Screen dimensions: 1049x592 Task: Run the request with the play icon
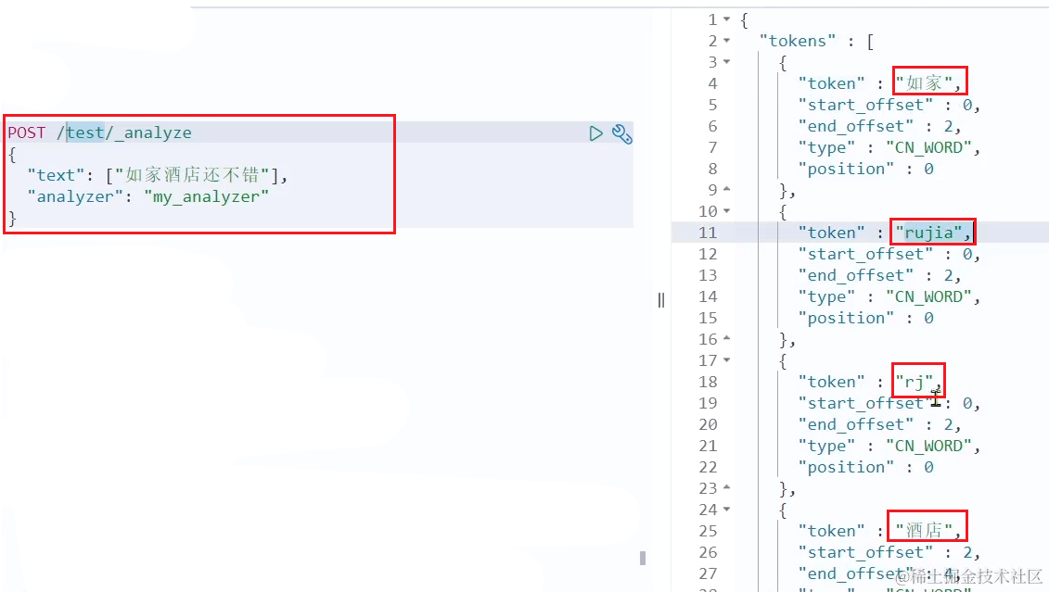[595, 133]
